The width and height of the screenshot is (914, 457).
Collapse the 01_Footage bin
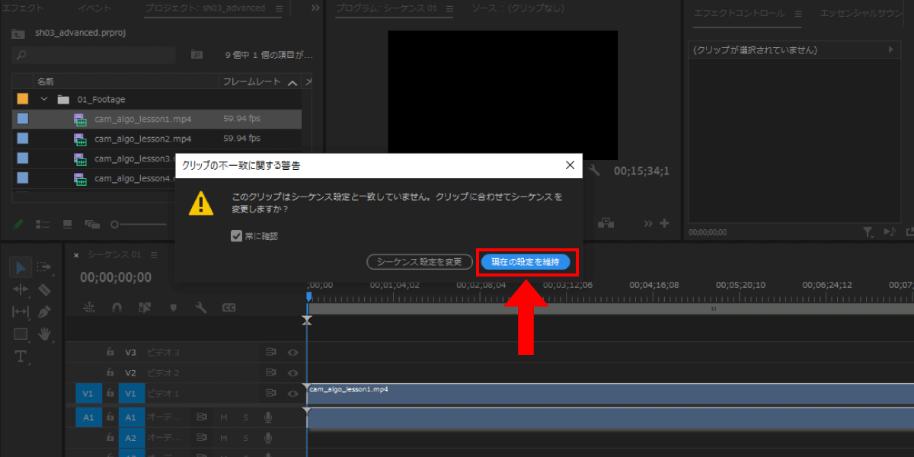tap(44, 99)
